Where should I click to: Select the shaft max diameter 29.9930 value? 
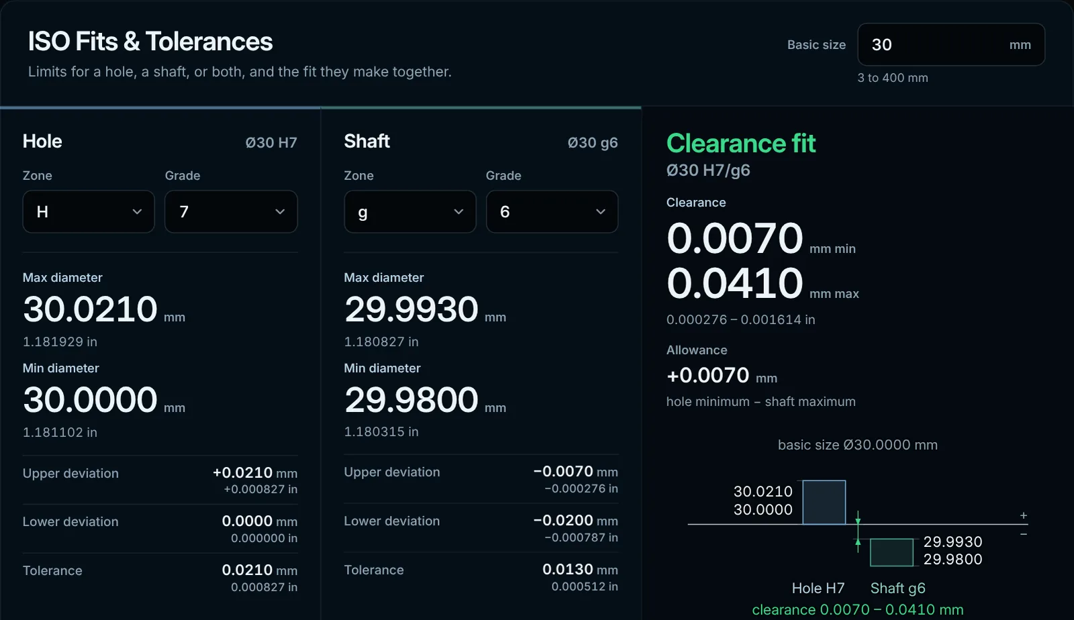[411, 309]
